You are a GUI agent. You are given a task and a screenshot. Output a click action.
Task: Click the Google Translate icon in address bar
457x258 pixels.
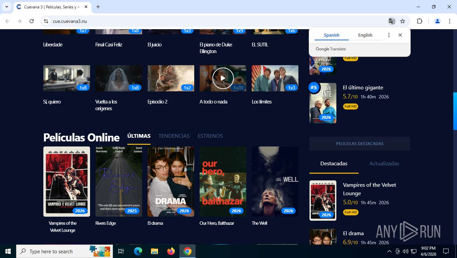tap(391, 21)
